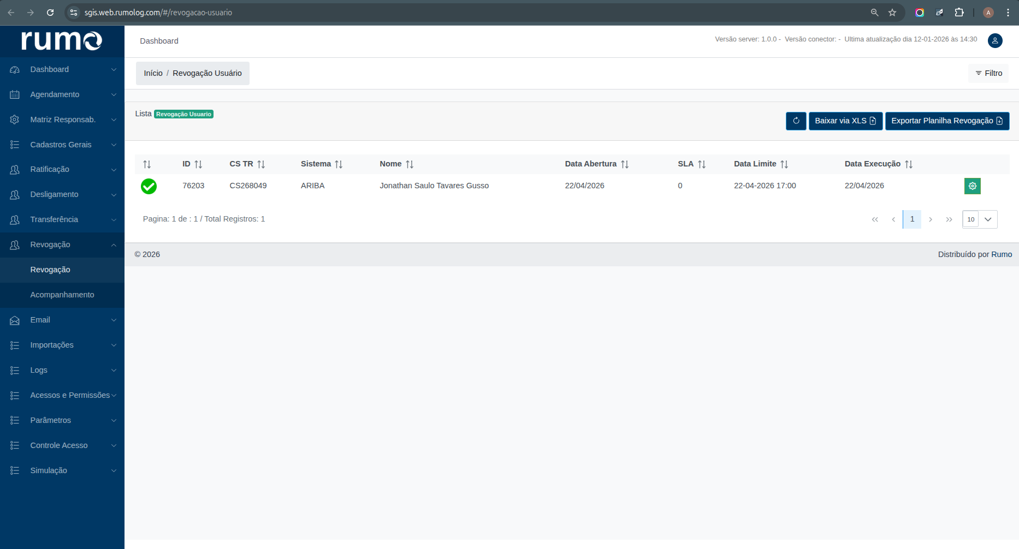Screen dimensions: 1019x549
Task: Bookmark this page with the star icon
Action: point(892,13)
